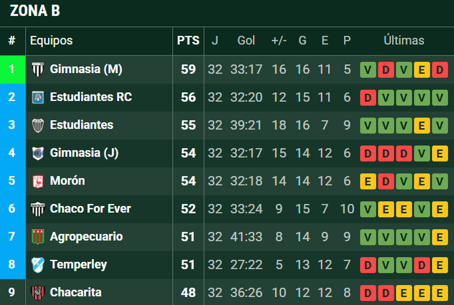This screenshot has height=305, width=454.
Task: Click the green position 1 cell
Action: click(12, 69)
